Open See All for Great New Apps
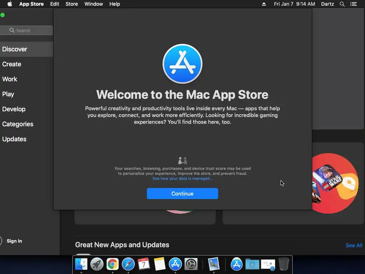Screen dimensions: 365x274 (354, 245)
